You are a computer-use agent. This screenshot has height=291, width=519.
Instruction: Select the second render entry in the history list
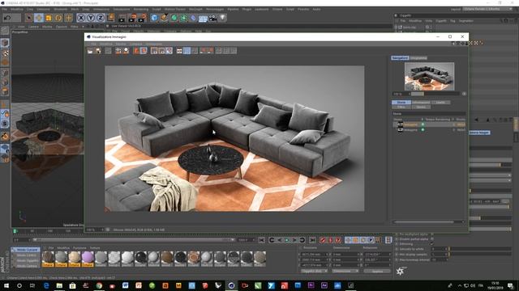tap(429, 130)
